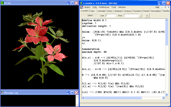Close the Message Log window

(x=76, y=93)
